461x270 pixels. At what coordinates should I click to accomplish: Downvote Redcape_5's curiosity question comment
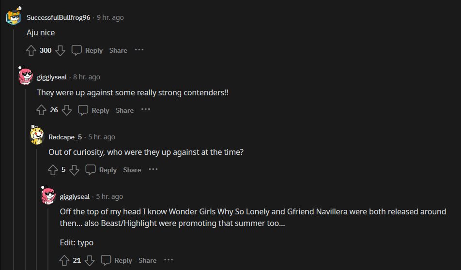tap(74, 170)
